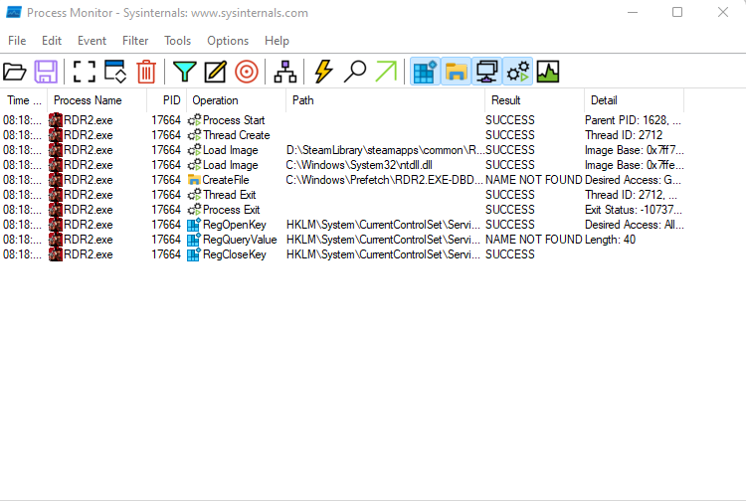746x501 pixels.
Task: Open the Filter funnel icon
Action: coord(185,72)
